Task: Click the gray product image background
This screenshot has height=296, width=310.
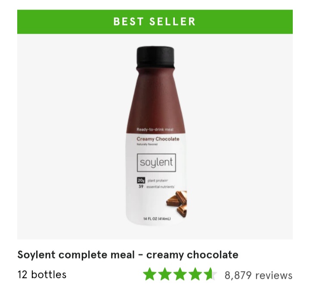Action: pyautogui.click(x=69, y=136)
